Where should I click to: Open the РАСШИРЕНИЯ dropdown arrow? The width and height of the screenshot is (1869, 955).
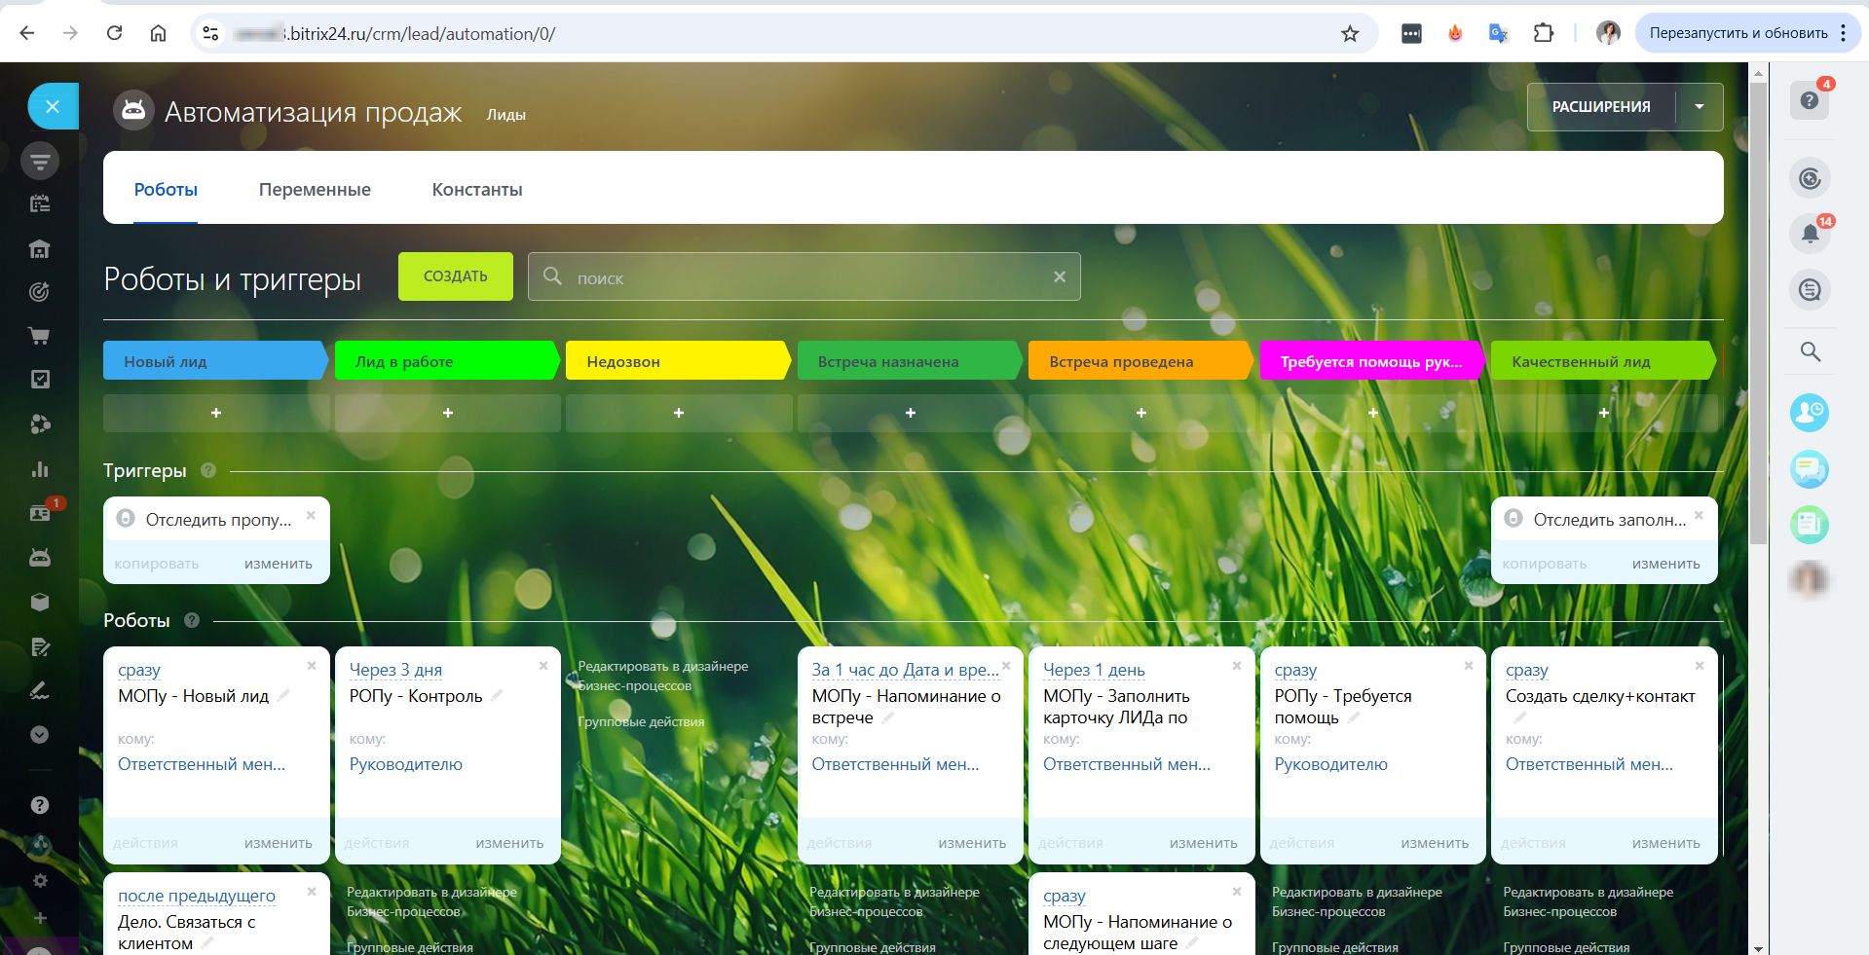(x=1700, y=107)
